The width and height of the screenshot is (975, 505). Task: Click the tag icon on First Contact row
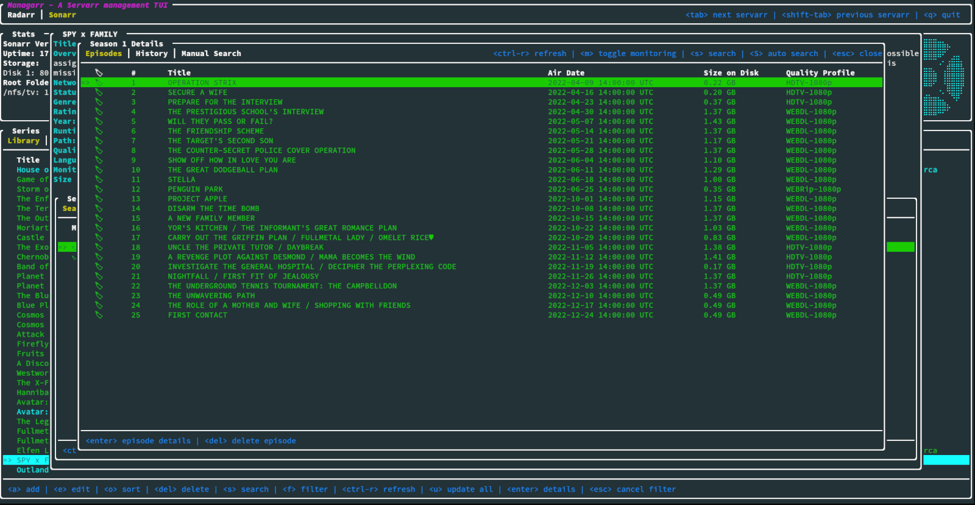click(99, 315)
